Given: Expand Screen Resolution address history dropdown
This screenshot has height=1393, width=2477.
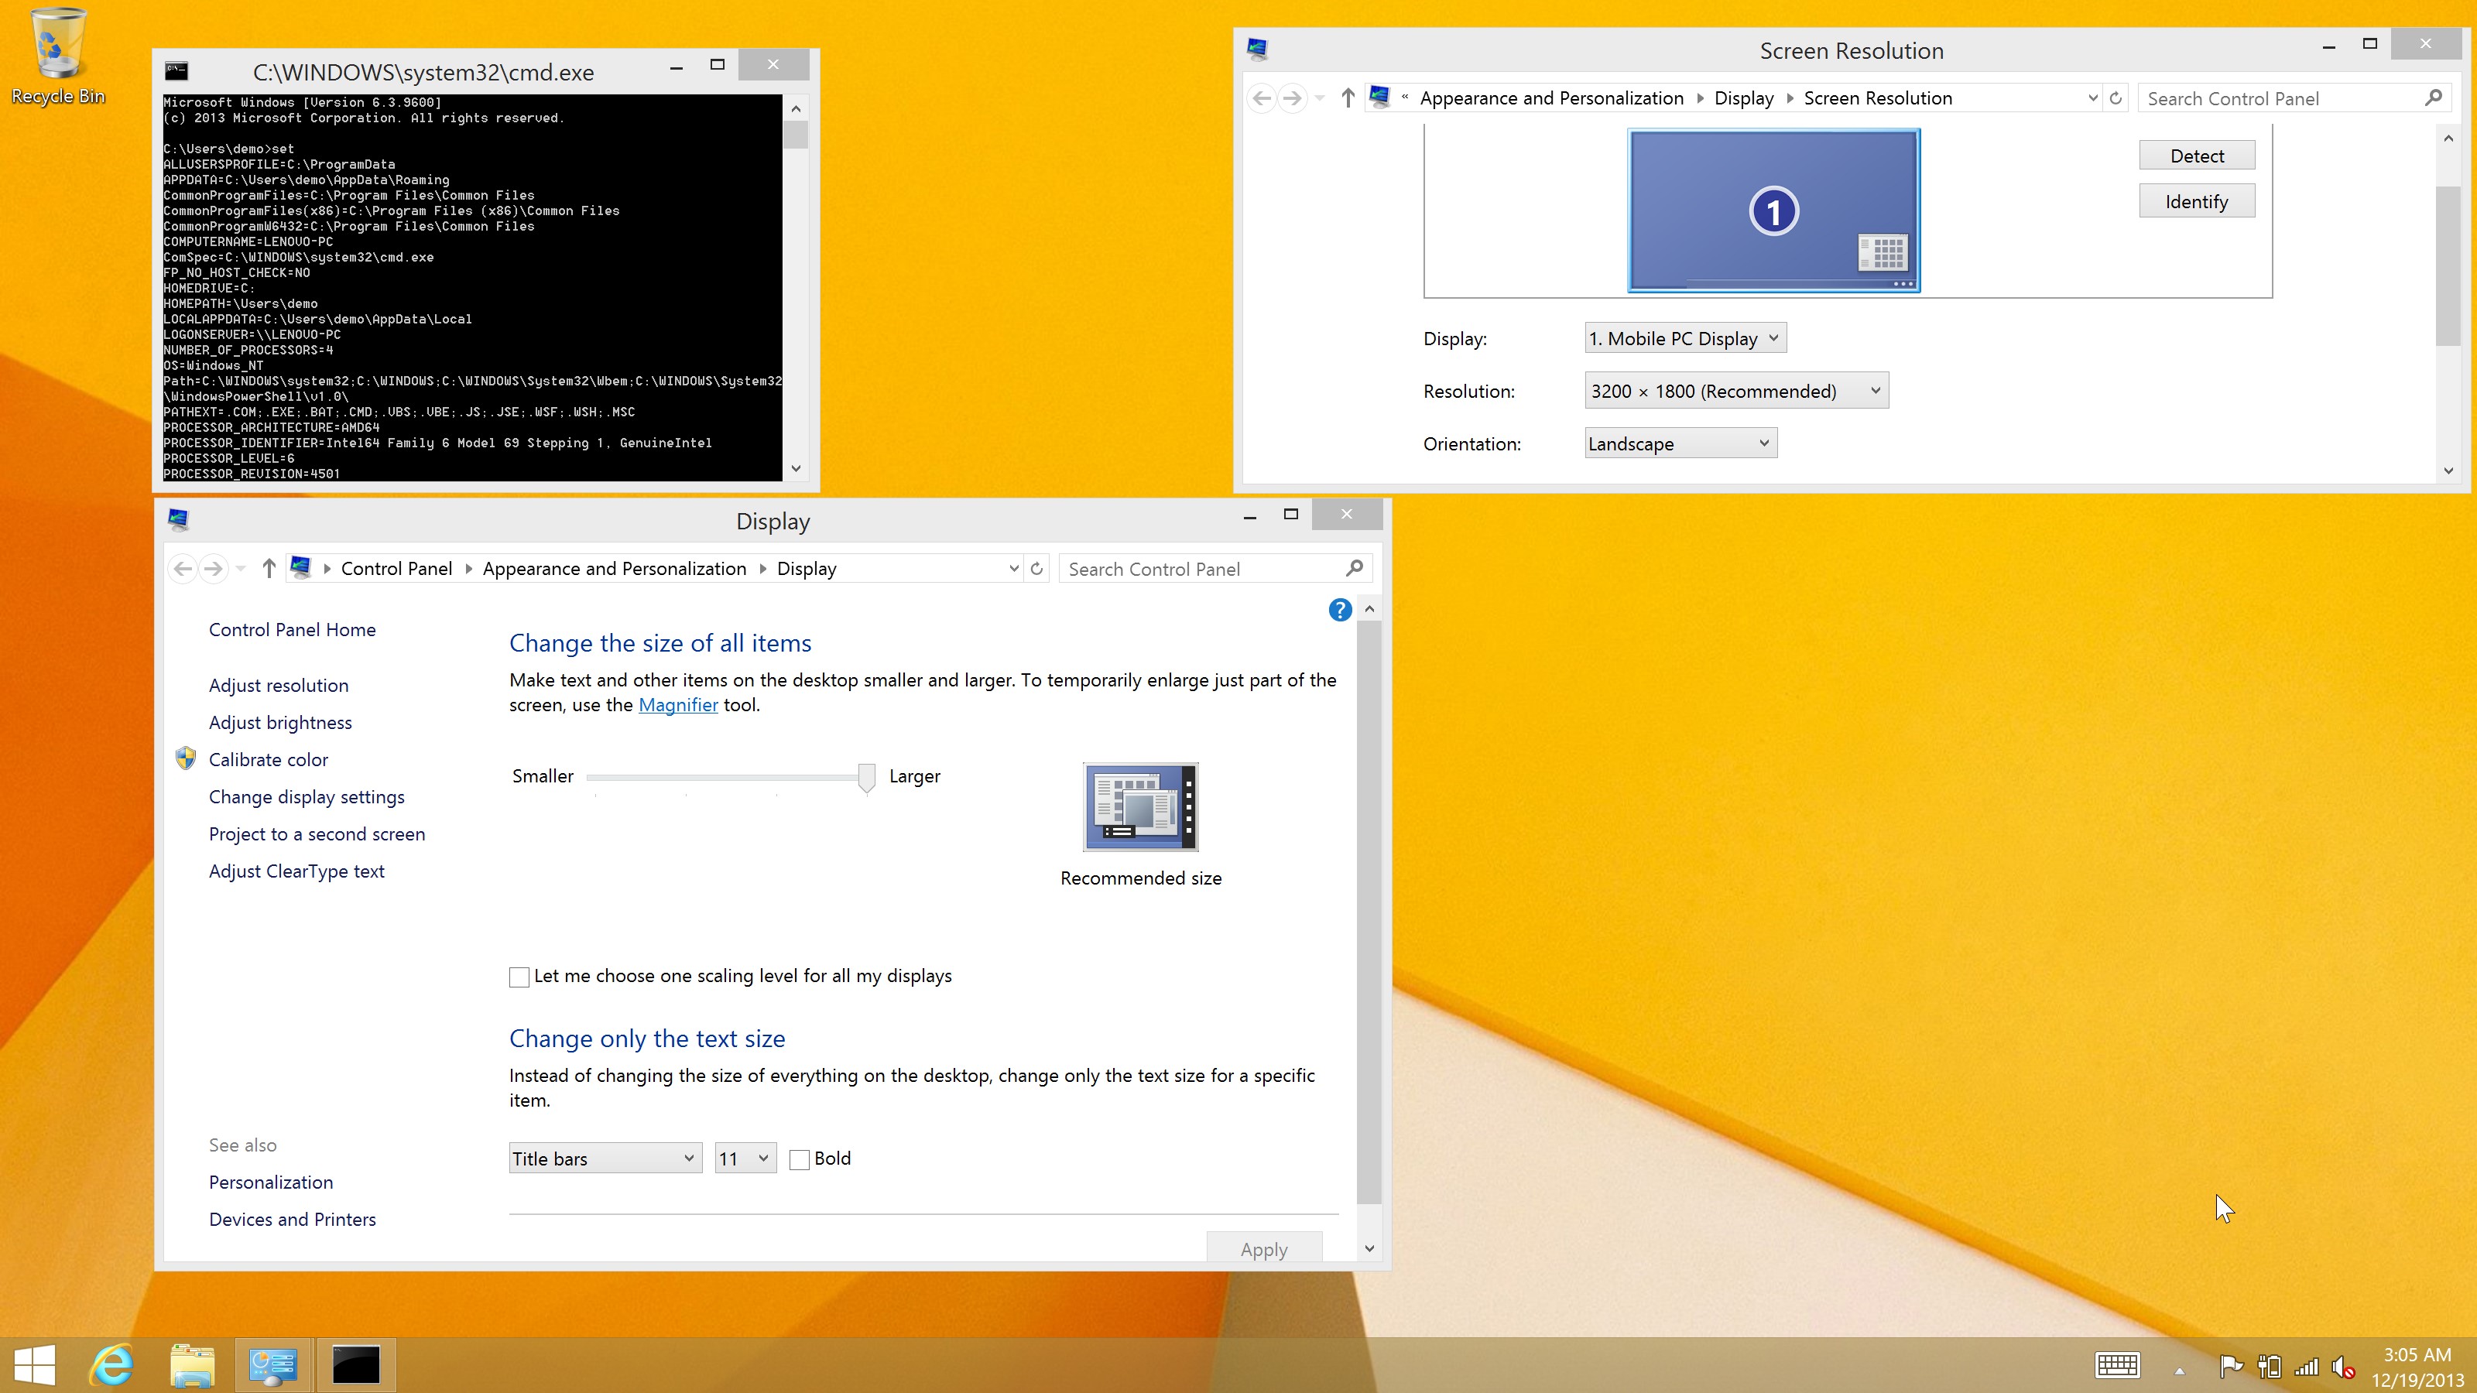Looking at the screenshot, I should pyautogui.click(x=2092, y=98).
